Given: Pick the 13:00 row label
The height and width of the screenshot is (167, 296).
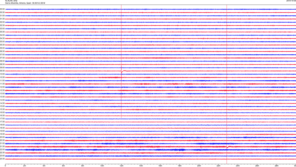Looking at the screenshot, I should pyautogui.click(x=2, y=93).
